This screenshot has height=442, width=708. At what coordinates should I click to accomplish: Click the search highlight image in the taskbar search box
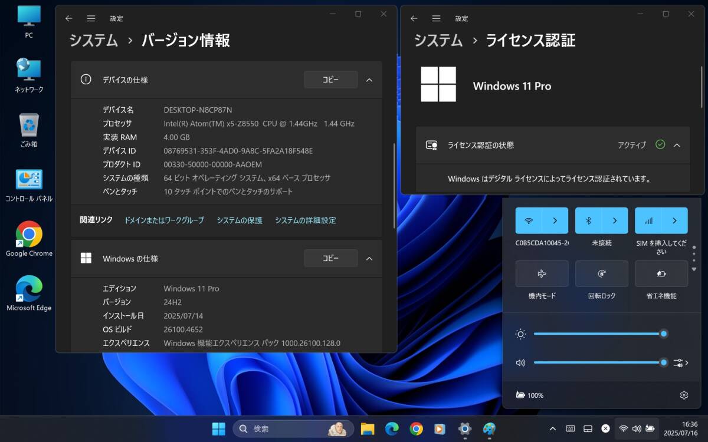point(337,429)
